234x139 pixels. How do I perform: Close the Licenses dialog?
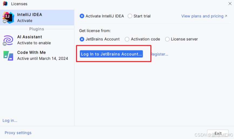[x=230, y=4]
